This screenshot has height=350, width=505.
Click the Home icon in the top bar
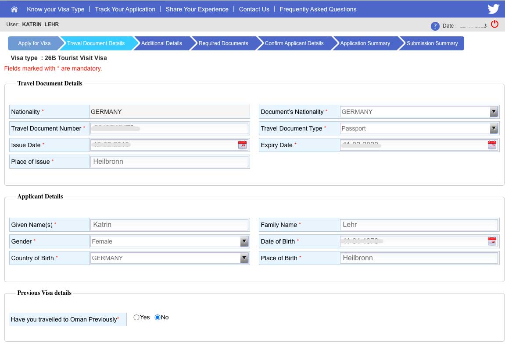point(14,9)
